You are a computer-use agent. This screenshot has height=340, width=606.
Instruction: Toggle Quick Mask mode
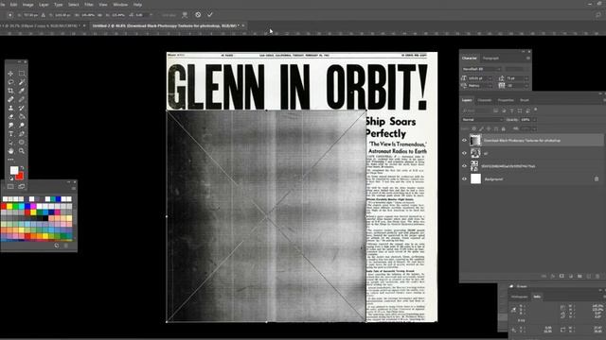10,187
